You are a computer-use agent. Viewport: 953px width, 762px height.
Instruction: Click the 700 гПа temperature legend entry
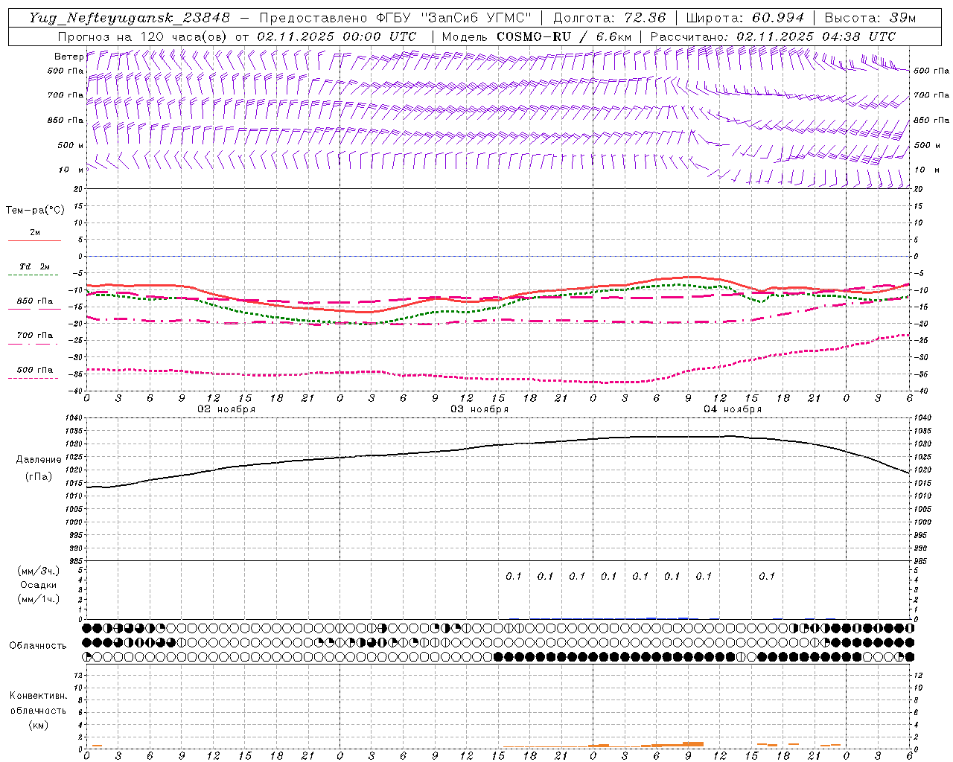click(x=35, y=335)
